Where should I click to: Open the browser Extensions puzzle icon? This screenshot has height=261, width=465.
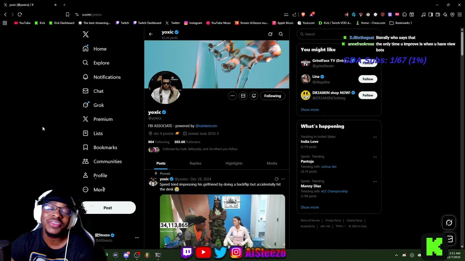pyautogui.click(x=404, y=14)
